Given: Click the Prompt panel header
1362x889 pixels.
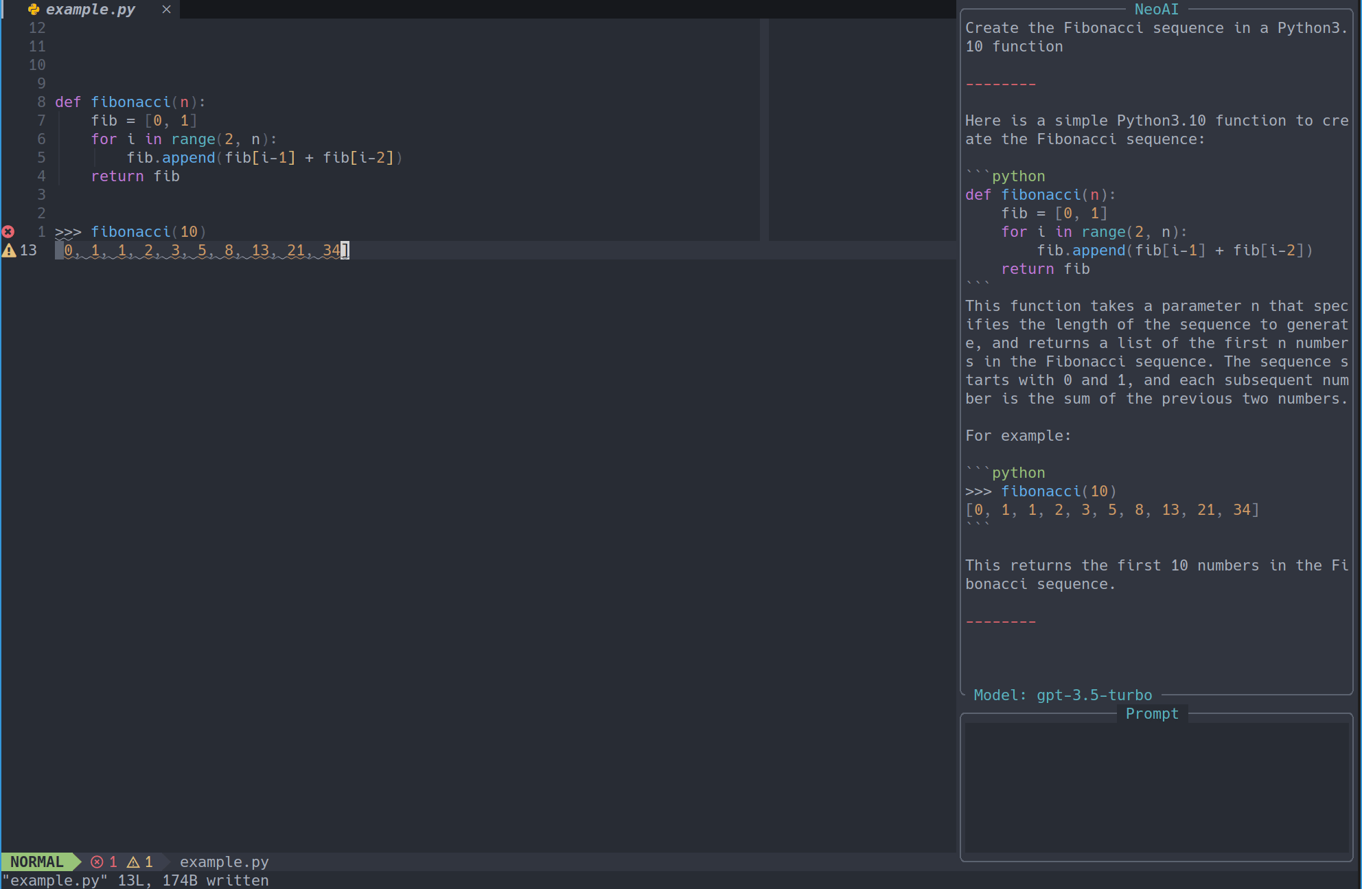Looking at the screenshot, I should (1151, 713).
